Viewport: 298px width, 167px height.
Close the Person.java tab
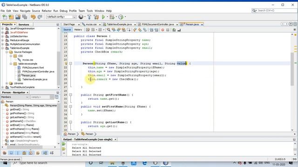[202, 25]
